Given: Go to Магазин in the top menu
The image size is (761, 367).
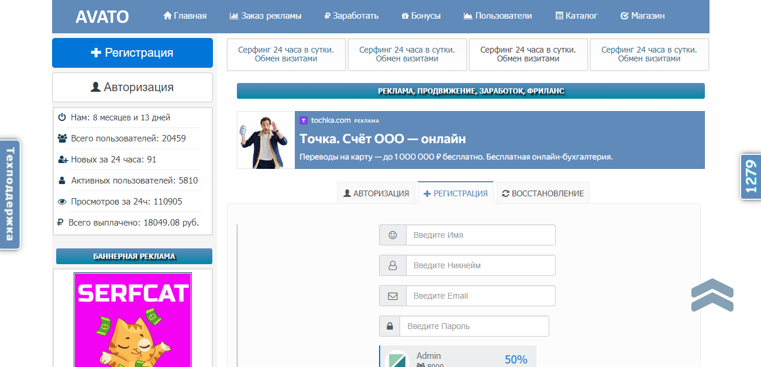Looking at the screenshot, I should [642, 16].
